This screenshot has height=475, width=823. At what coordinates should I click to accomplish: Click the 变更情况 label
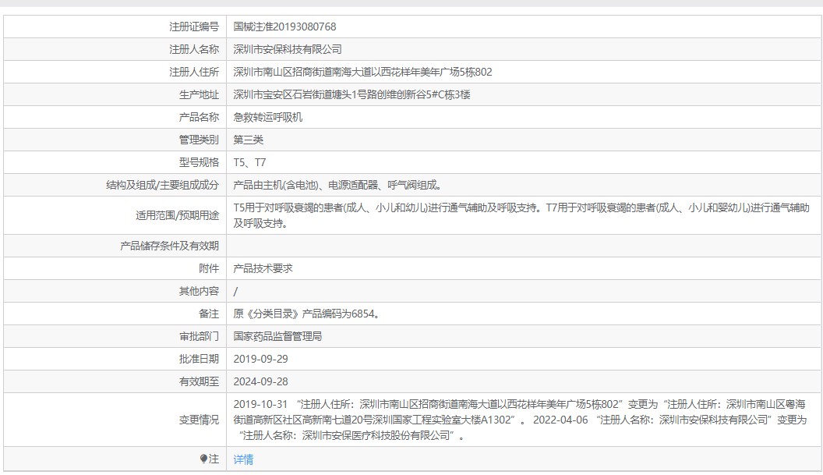click(x=199, y=420)
